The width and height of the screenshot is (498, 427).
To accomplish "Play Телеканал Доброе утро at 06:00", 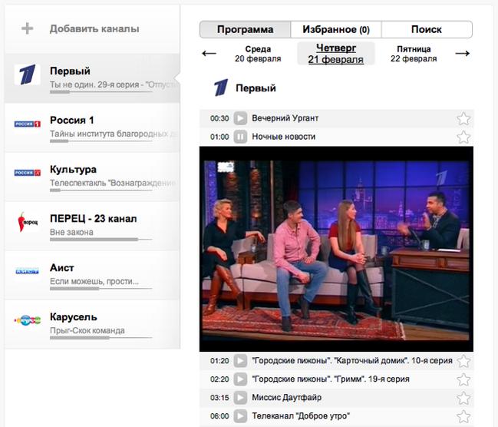I will [x=240, y=416].
